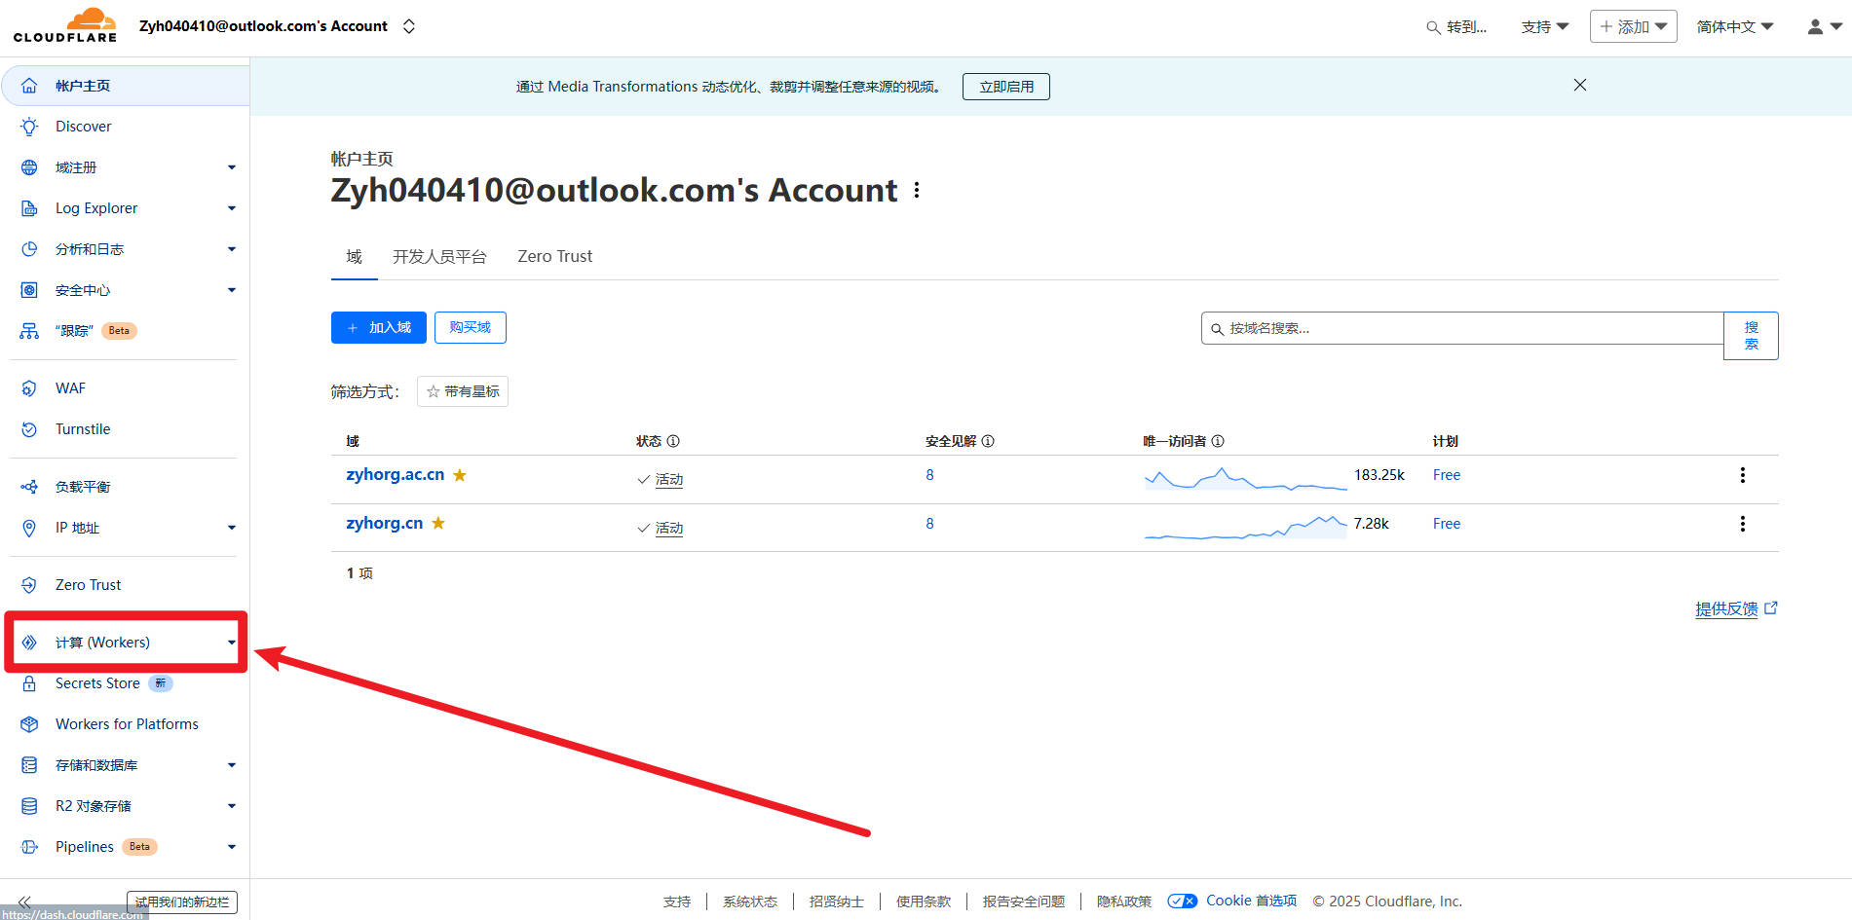Open the account switcher chevron
This screenshot has height=920, width=1852.
(x=409, y=26)
